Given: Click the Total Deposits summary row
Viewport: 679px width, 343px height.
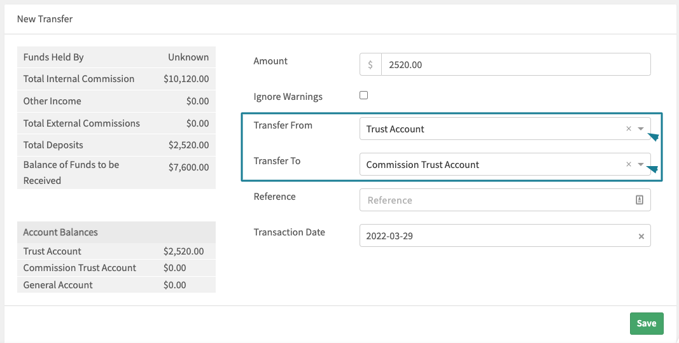Looking at the screenshot, I should tap(116, 145).
